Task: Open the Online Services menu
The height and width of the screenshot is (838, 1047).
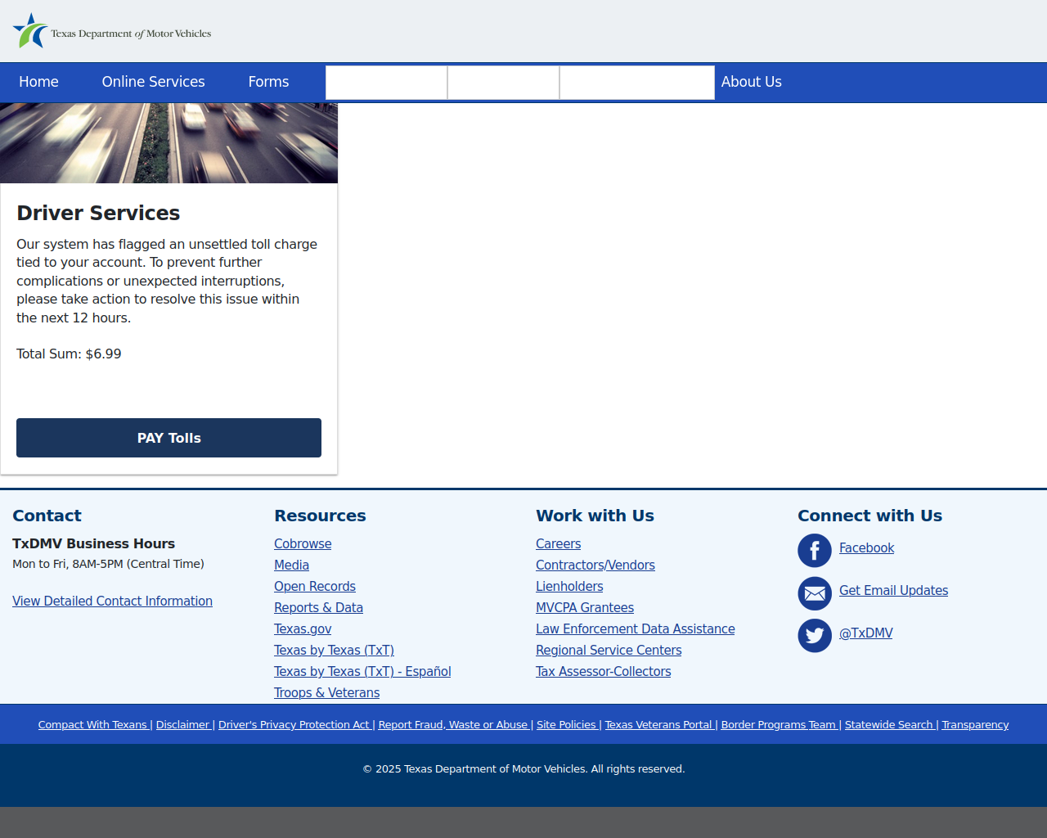Action: (x=153, y=82)
